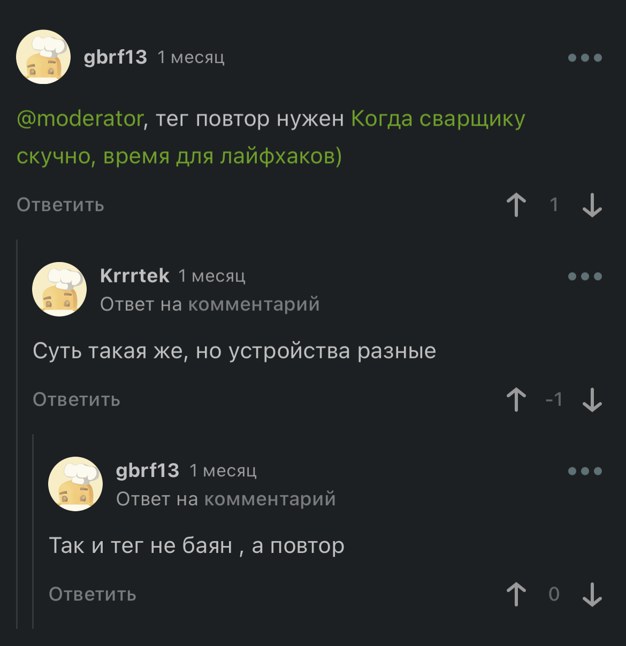
Task: Click 'Ответить' under the top comment
Action: tap(60, 205)
